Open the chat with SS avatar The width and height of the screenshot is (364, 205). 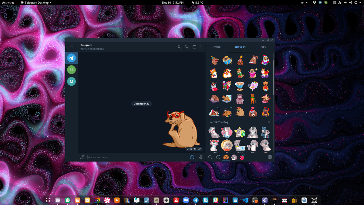[x=72, y=70]
